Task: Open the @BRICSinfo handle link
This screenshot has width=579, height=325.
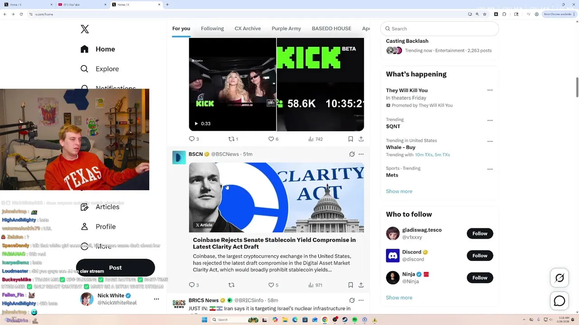Action: click(x=249, y=300)
